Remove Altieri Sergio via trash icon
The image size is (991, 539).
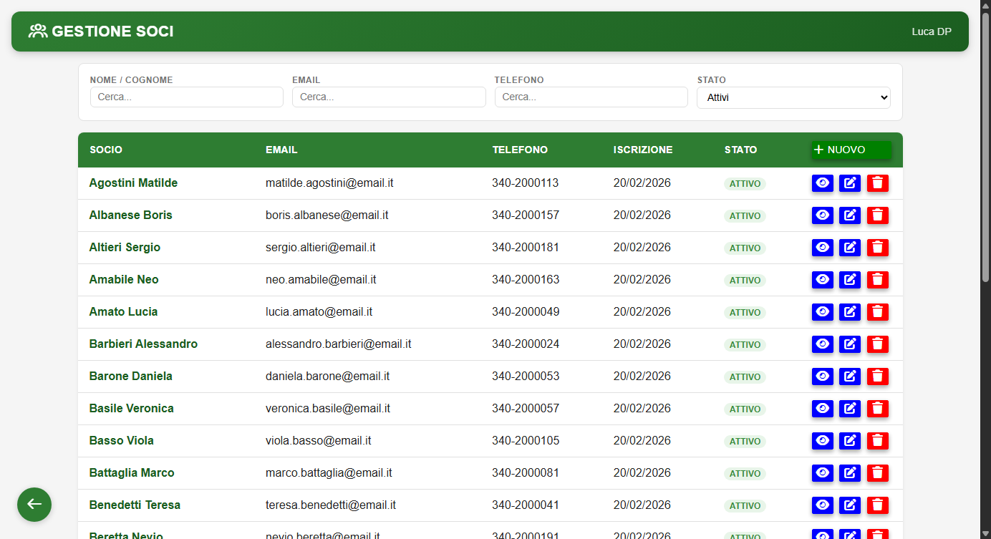point(878,248)
